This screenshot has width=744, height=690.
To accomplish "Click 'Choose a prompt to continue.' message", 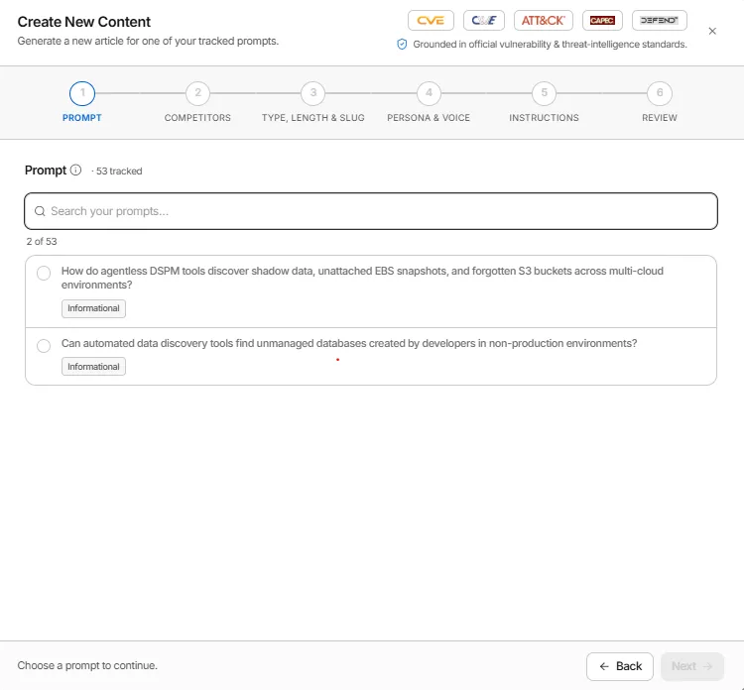I will pyautogui.click(x=87, y=665).
